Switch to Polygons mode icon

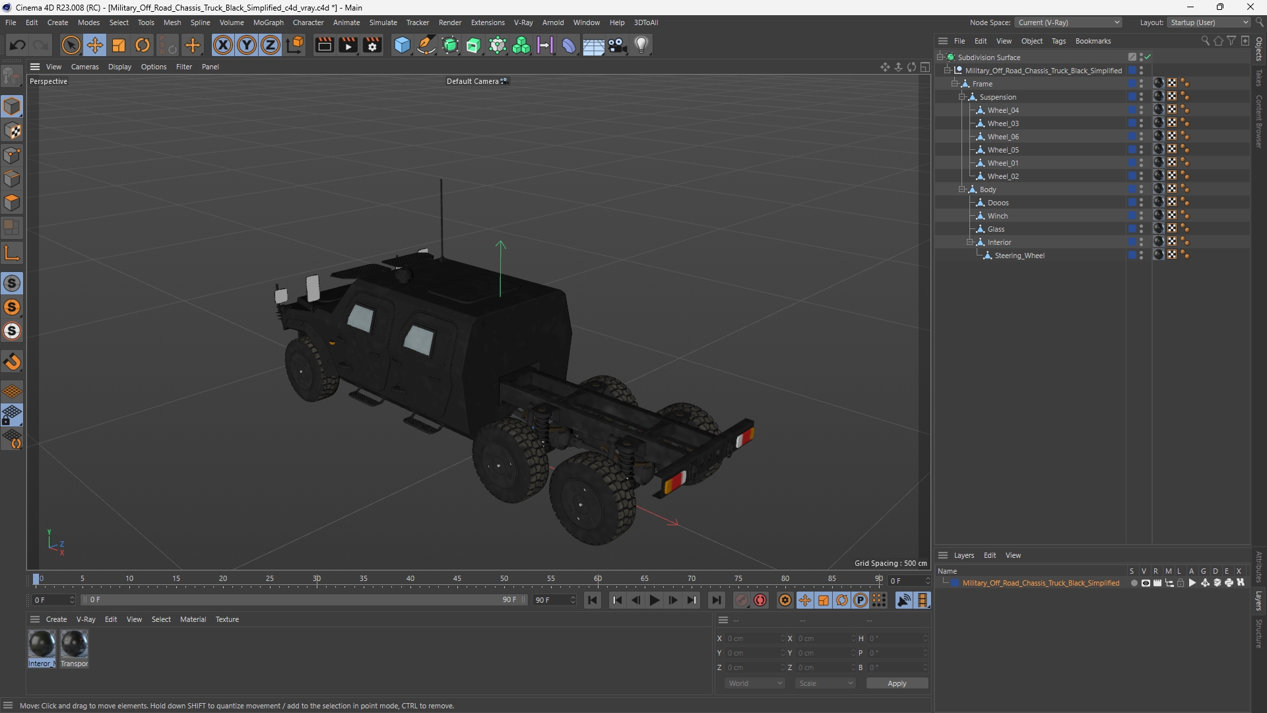12,203
